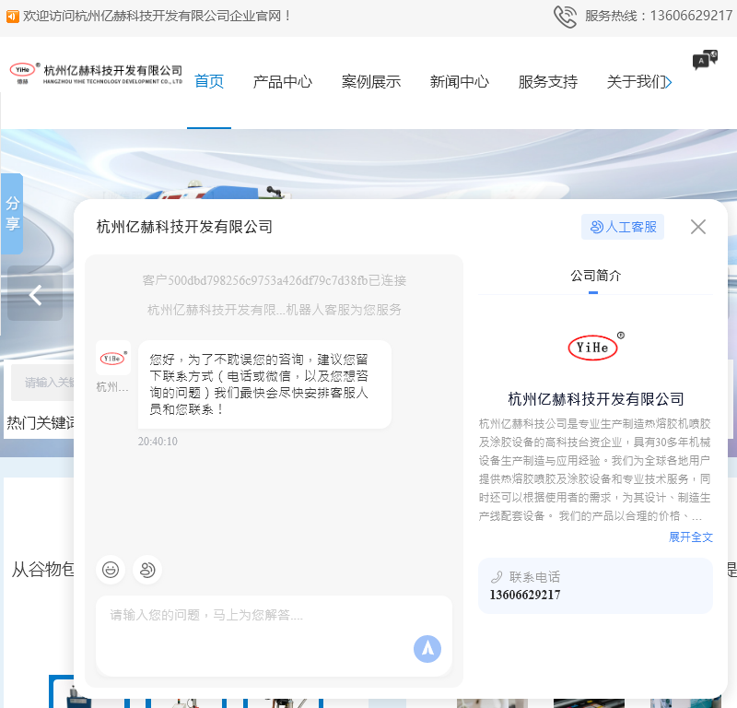Go to previous banner slide arrow
Image resolution: width=737 pixels, height=708 pixels.
pos(35,294)
